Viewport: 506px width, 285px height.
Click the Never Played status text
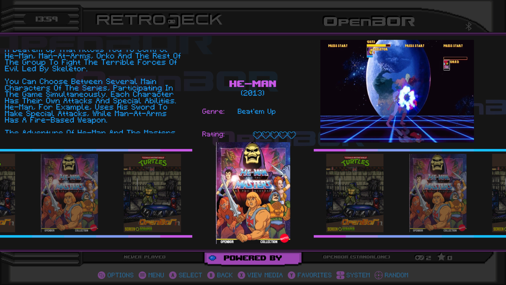coord(145,257)
